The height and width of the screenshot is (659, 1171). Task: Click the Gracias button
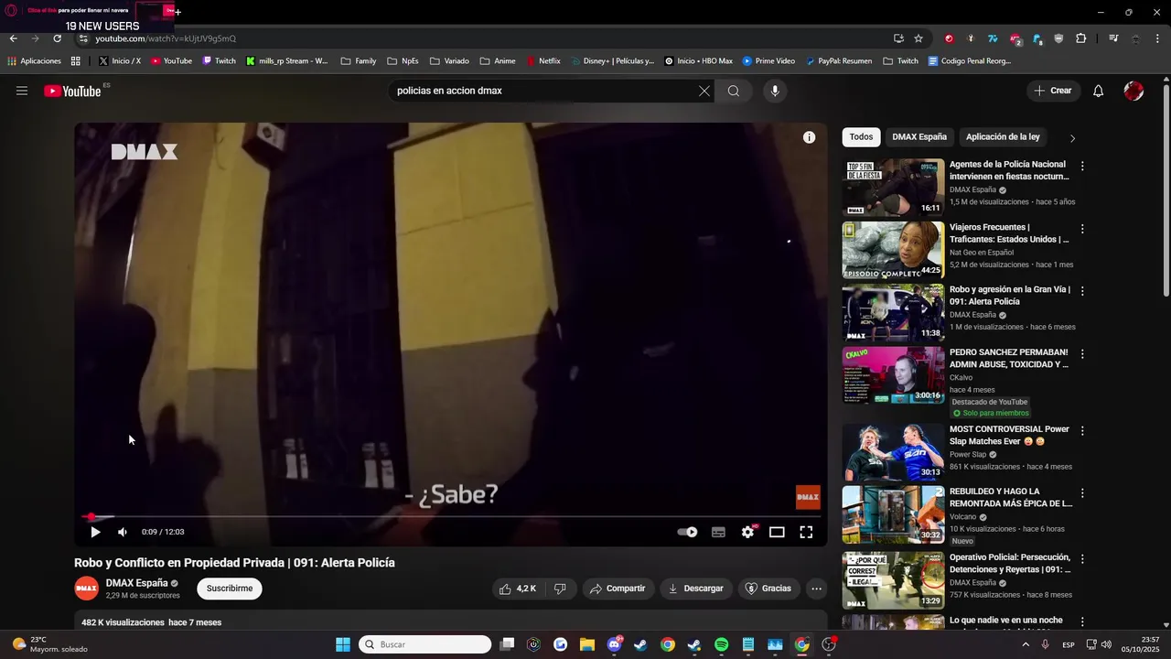click(768, 589)
